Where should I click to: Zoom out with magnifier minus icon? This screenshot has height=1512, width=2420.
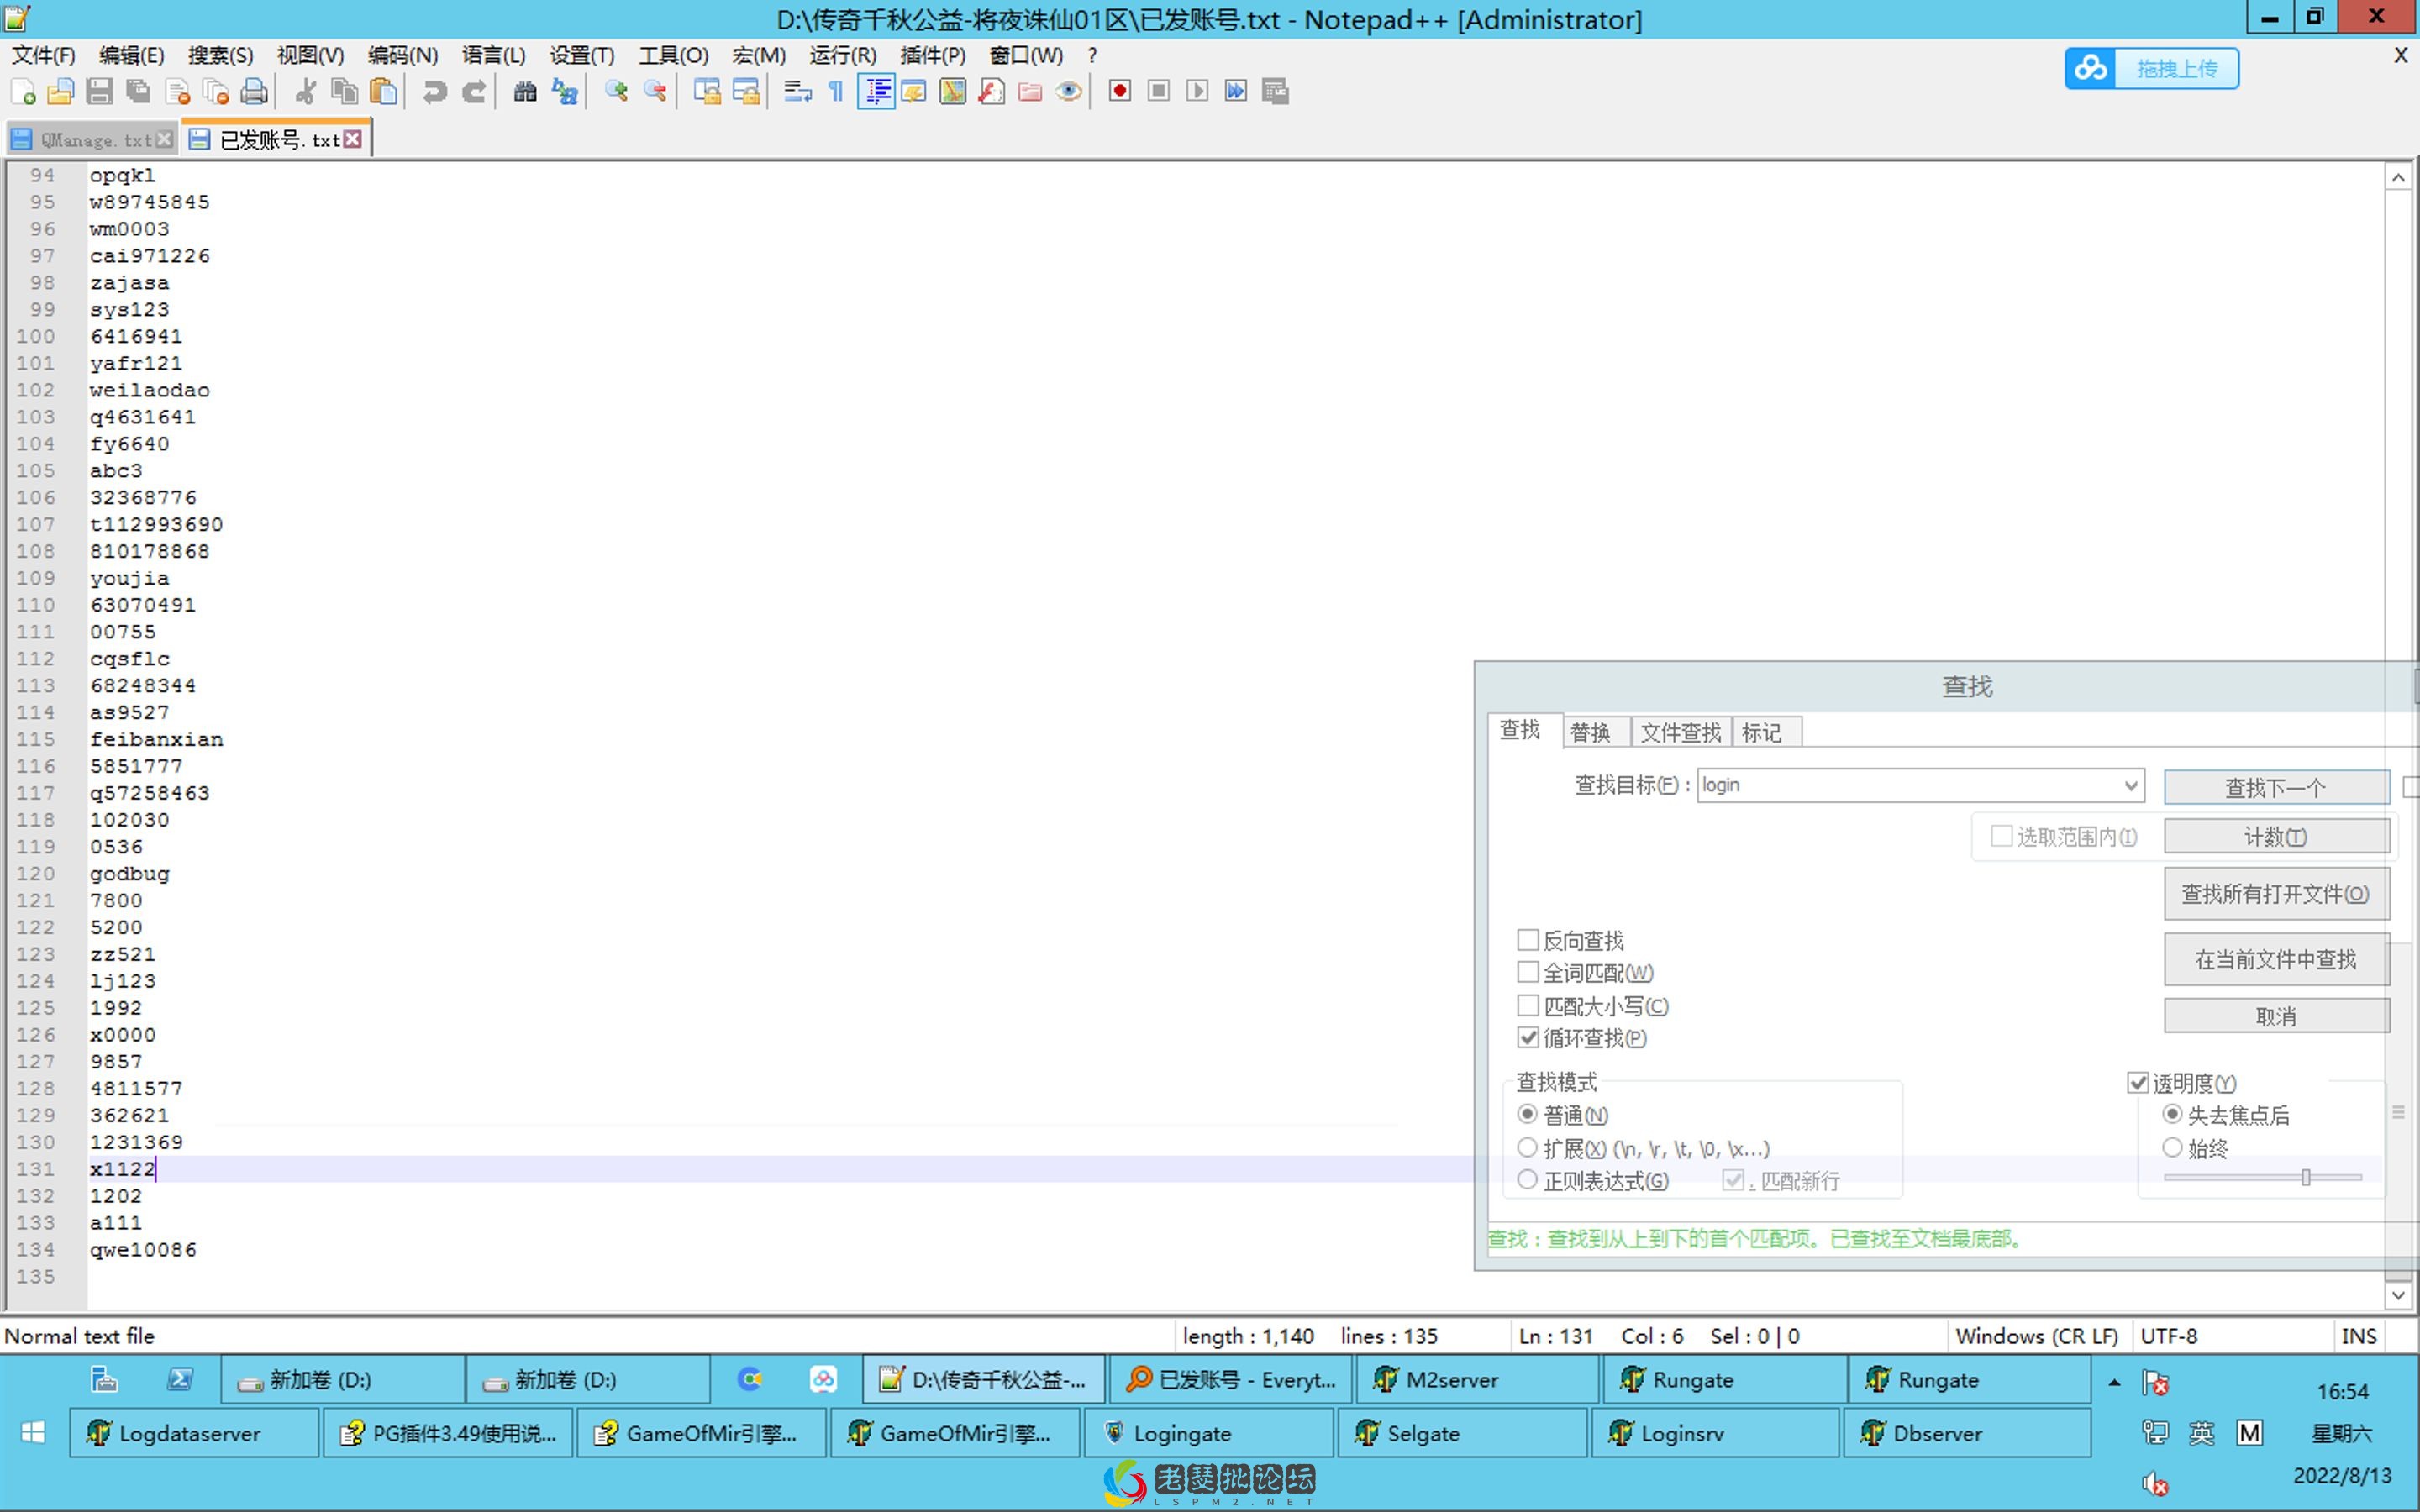point(655,92)
